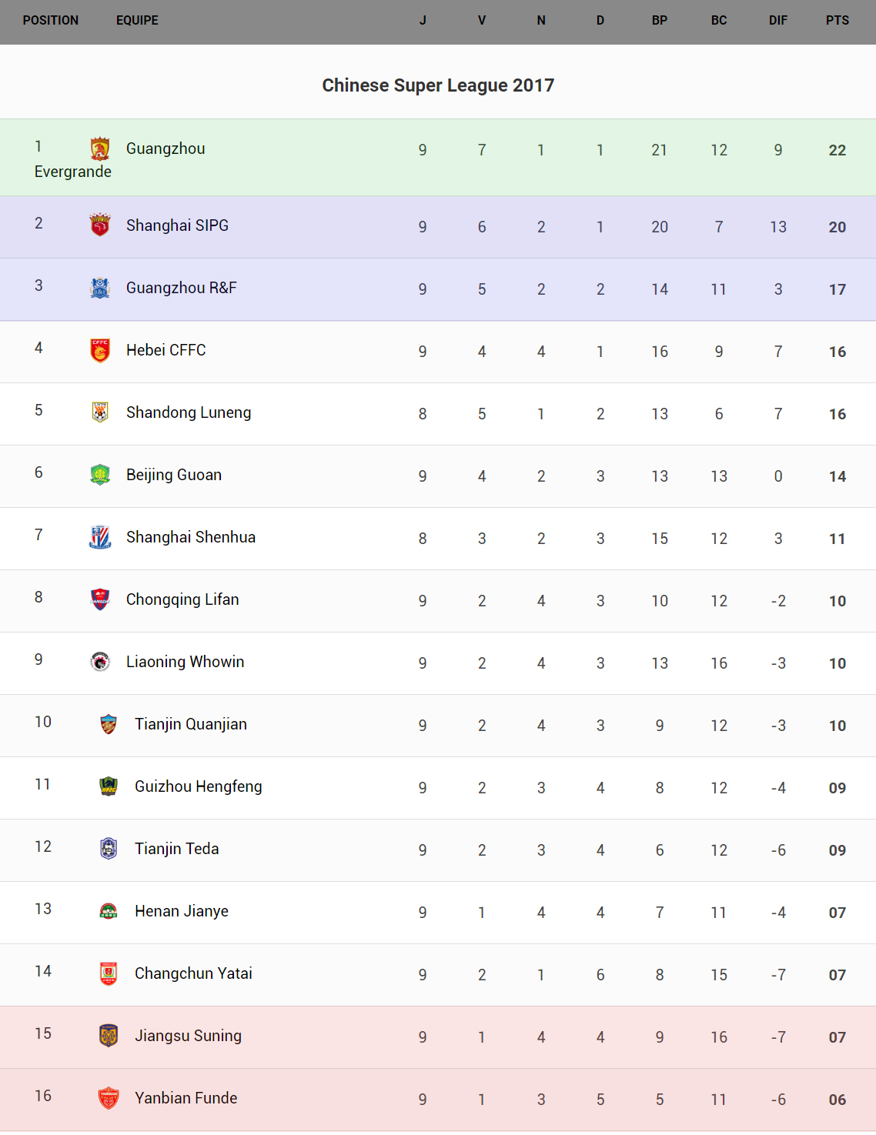876x1135 pixels.
Task: Click the Chinese Super League 2017 title
Action: tap(438, 85)
